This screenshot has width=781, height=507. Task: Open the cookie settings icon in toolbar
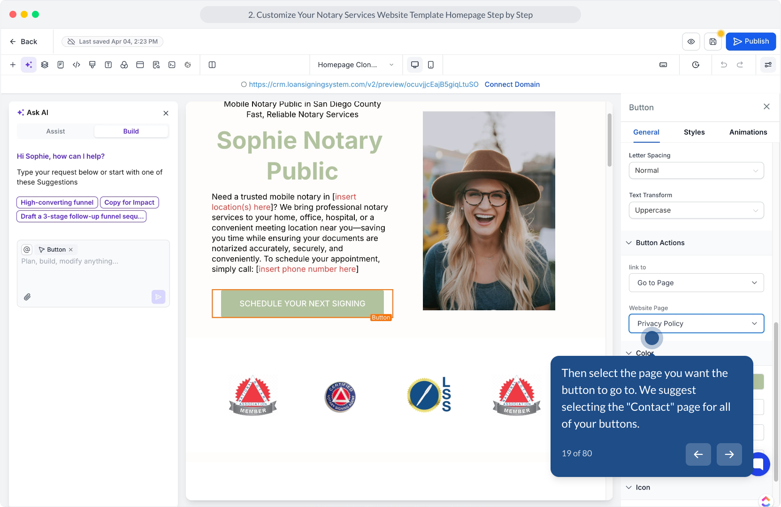pos(188,65)
